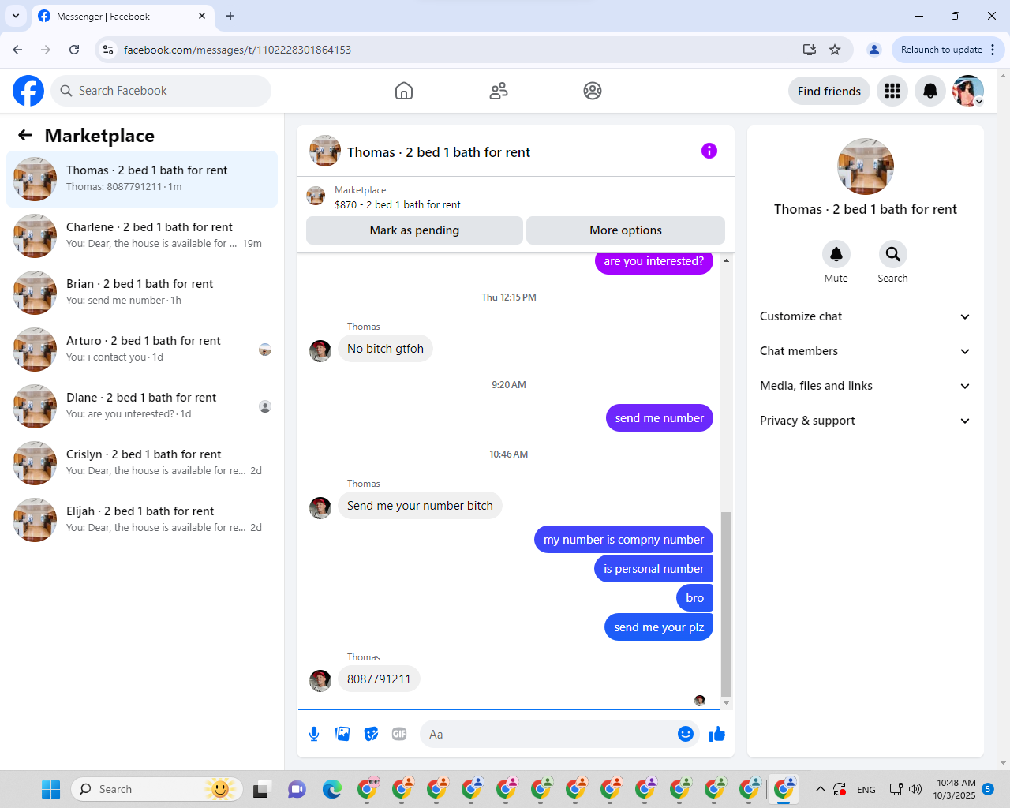
Task: Click Find friends button
Action: [829, 91]
